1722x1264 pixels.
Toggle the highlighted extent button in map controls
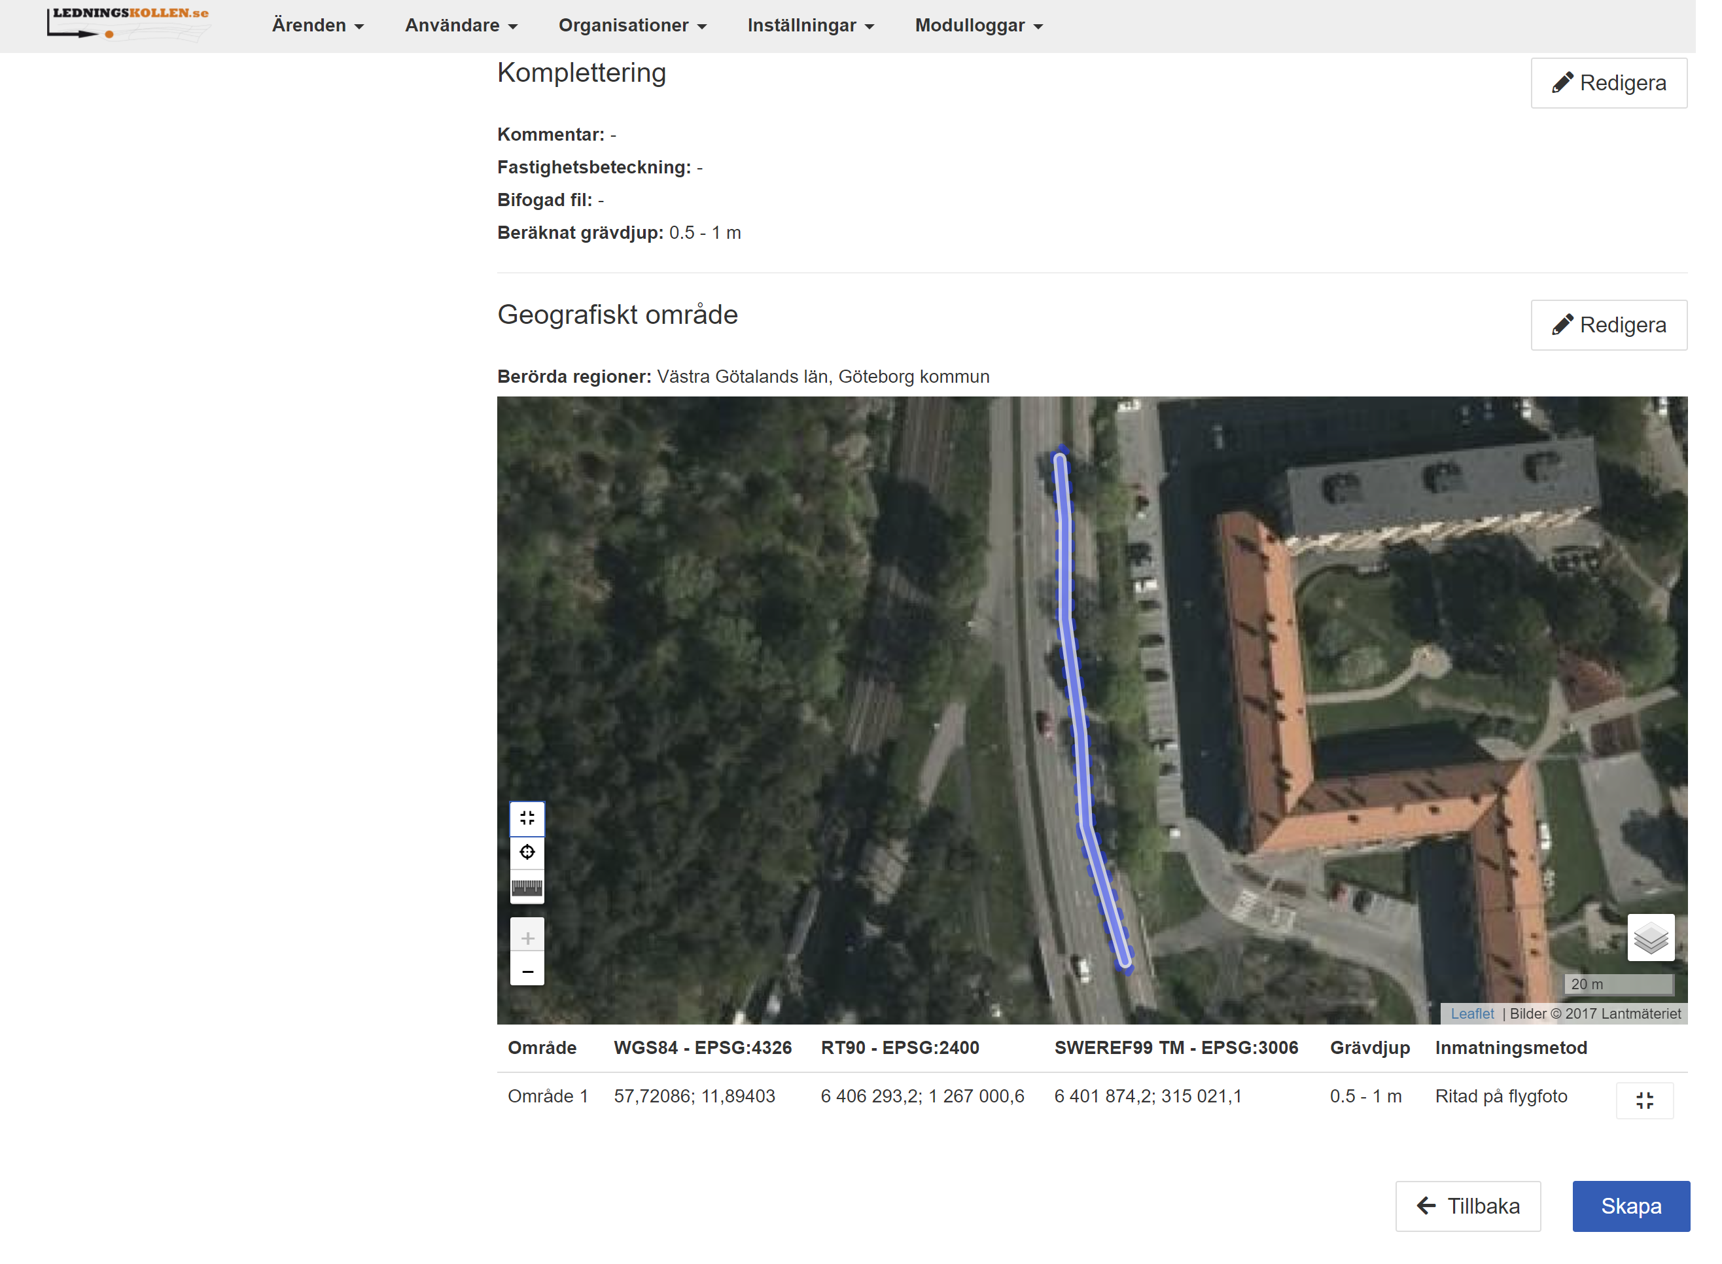coord(527,818)
